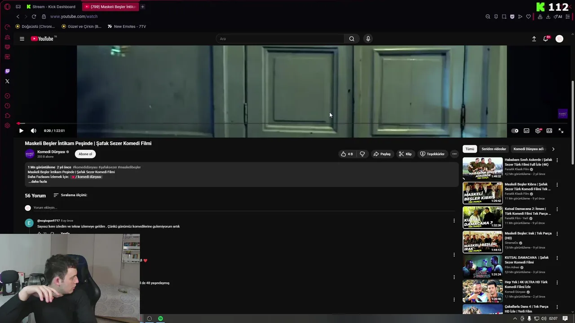575x323 pixels.
Task: Select the 'Seriden videolar' chip
Action: [494, 149]
